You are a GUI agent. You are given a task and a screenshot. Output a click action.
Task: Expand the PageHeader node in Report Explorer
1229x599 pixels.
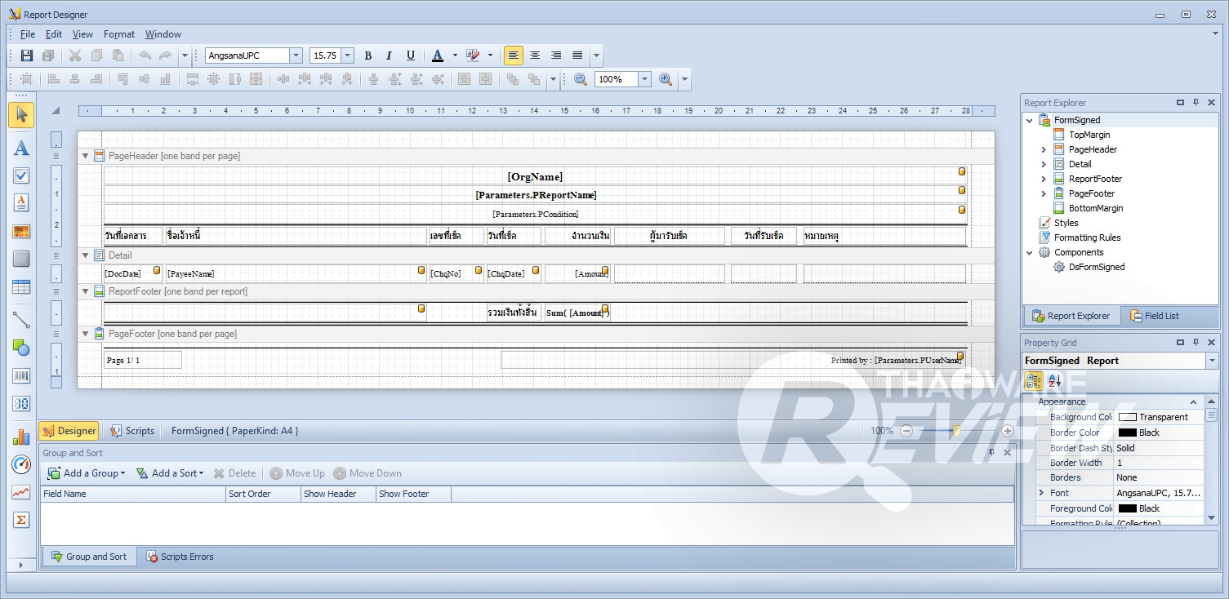click(x=1044, y=149)
